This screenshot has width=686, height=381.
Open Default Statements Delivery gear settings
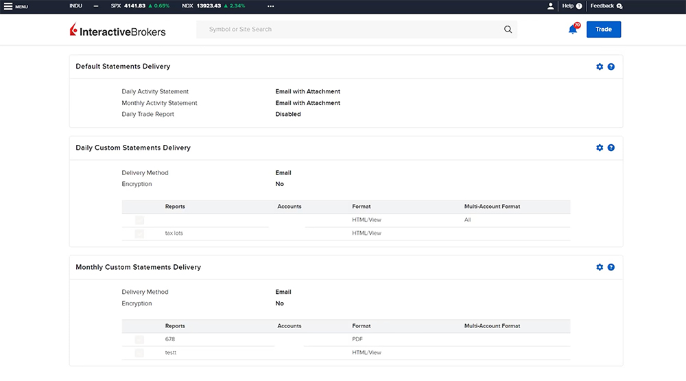[600, 67]
